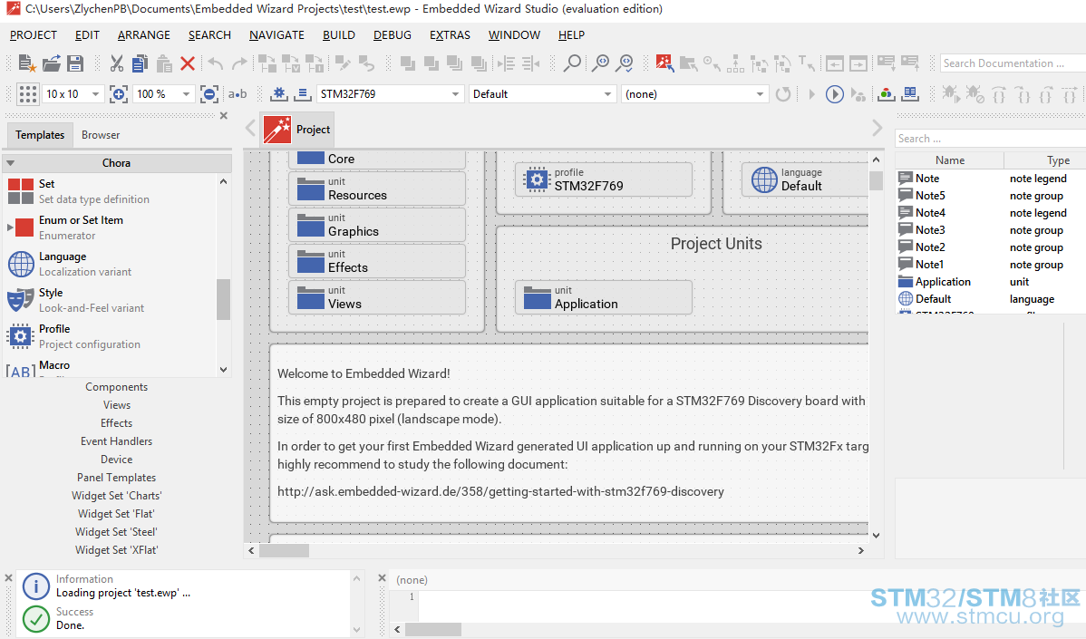Cut selection with the scissors icon
Viewport: 1086px width, 639px height.
point(116,63)
